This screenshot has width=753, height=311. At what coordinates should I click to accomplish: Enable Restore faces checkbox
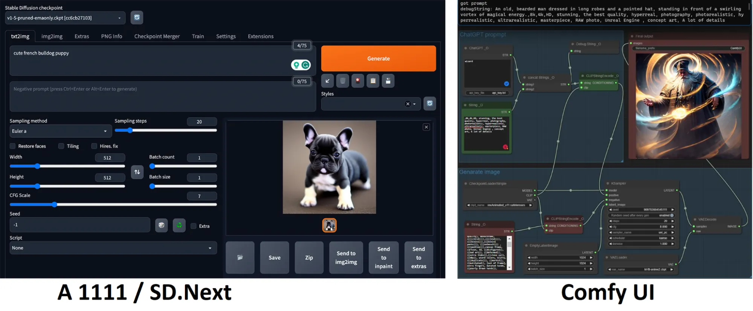click(13, 146)
